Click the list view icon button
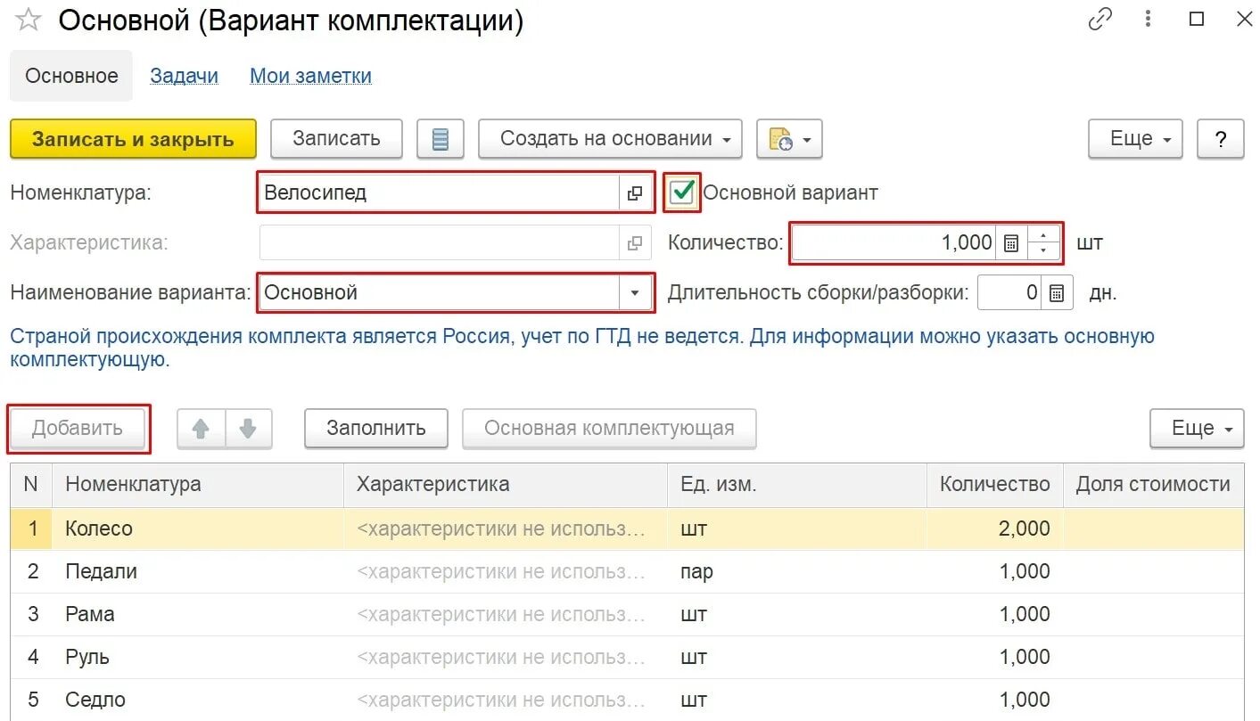1260x721 pixels. tap(441, 139)
